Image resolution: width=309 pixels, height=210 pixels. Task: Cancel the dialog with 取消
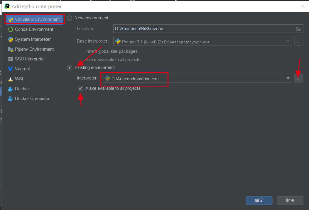coord(290,200)
